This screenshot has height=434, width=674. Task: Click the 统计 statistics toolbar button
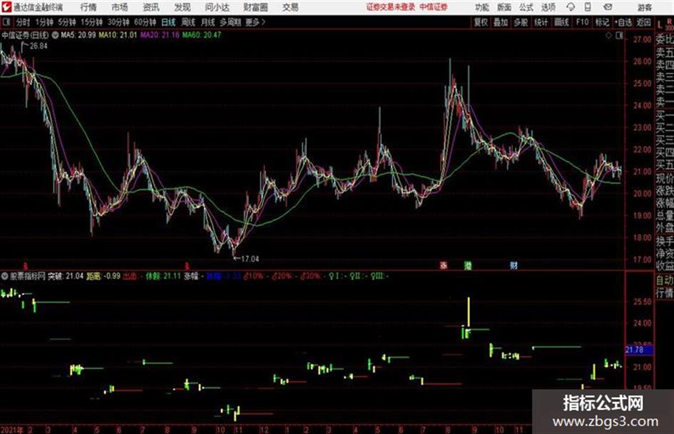[541, 22]
